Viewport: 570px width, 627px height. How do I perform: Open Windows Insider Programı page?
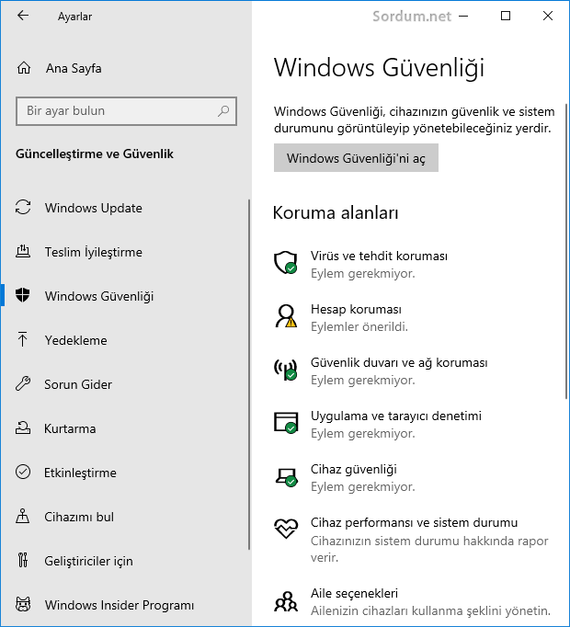120,605
